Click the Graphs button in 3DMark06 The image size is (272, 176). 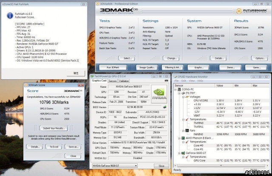point(199,67)
